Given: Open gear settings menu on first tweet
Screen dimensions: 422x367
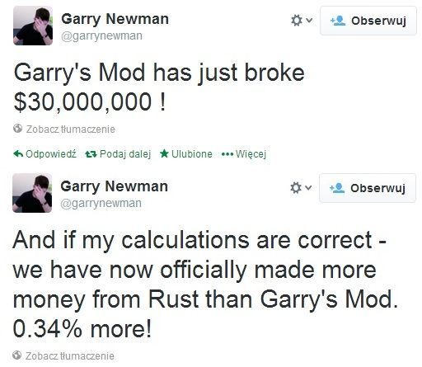Looking at the screenshot, I should click(302, 21).
